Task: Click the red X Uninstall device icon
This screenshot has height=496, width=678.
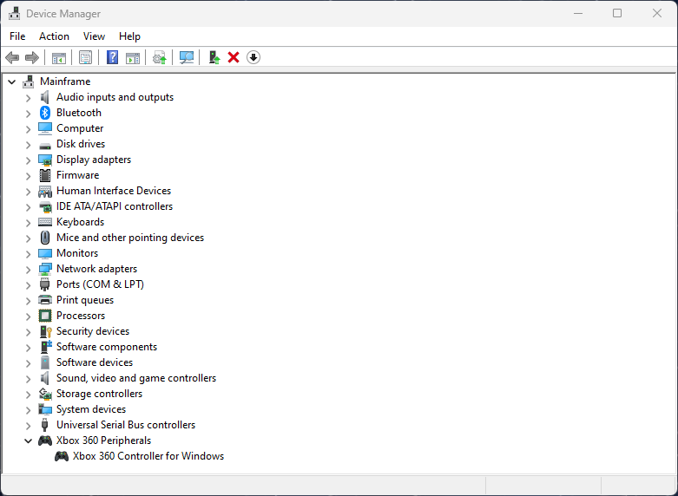Action: tap(234, 57)
